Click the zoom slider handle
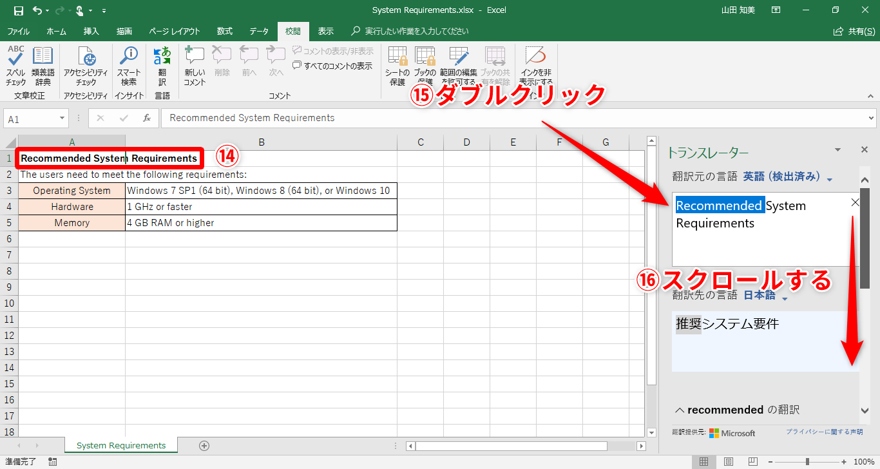Screen dimensions: 880x469 tap(807, 462)
